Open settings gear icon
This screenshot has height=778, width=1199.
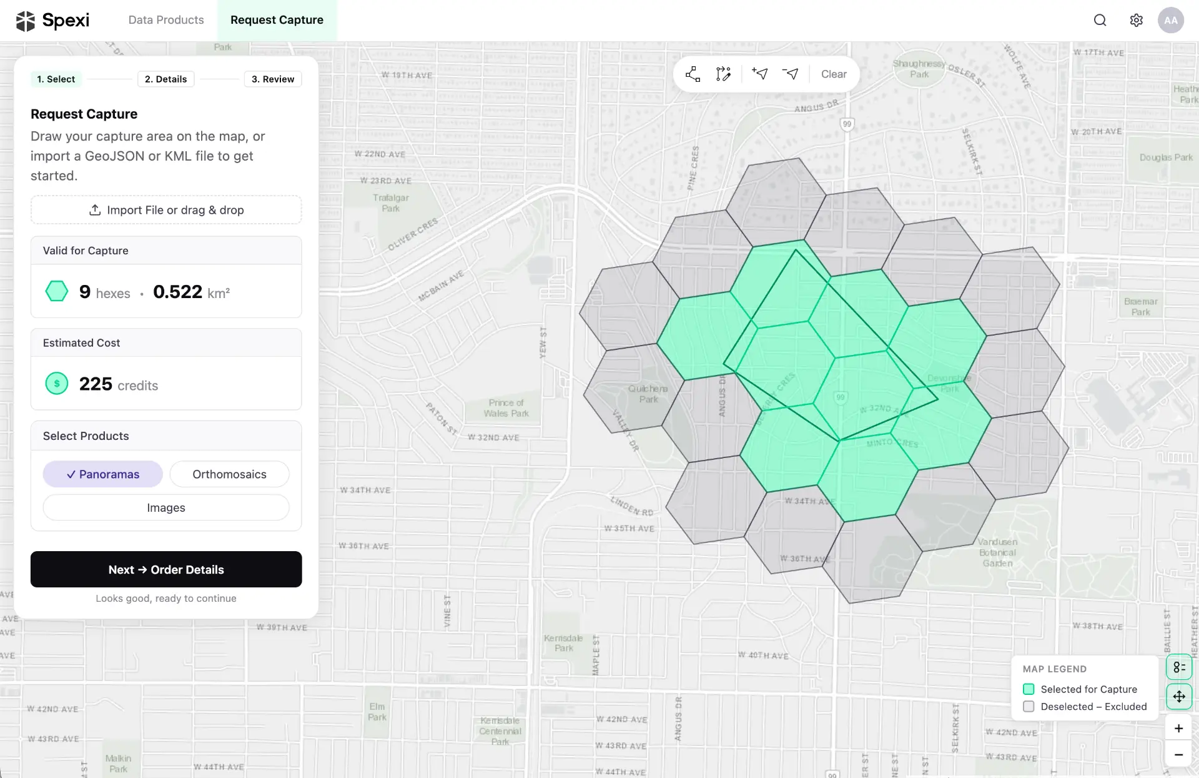click(1137, 20)
